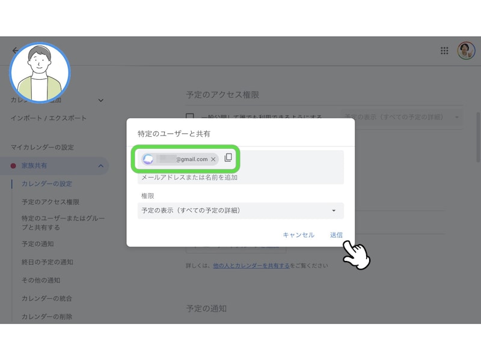The height and width of the screenshot is (360, 481).
Task: Click the page scrollbar on right edge
Action: pos(478,137)
